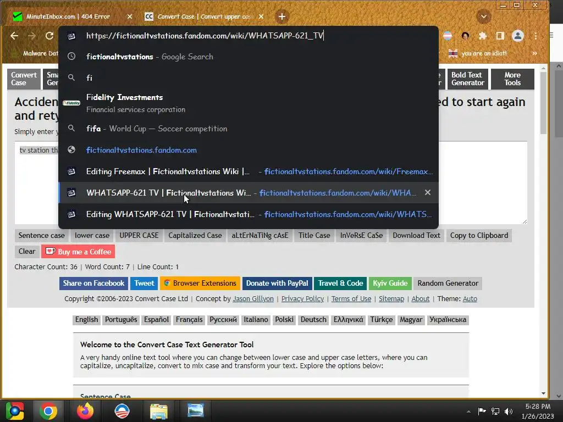This screenshot has height=422, width=563.
Task: Click the browser back arrow
Action: pos(14,36)
